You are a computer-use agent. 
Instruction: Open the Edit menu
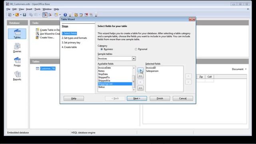pos(14,9)
